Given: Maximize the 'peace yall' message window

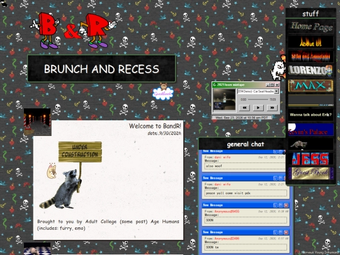Looking at the screenshot, I should (280, 178).
